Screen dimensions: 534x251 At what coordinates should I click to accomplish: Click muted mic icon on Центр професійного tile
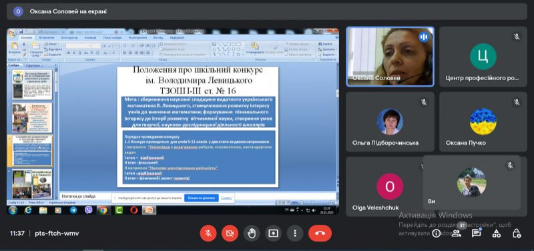tap(517, 37)
